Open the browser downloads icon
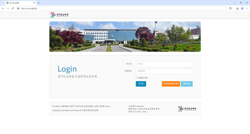This screenshot has width=250, height=134. pos(237,8)
